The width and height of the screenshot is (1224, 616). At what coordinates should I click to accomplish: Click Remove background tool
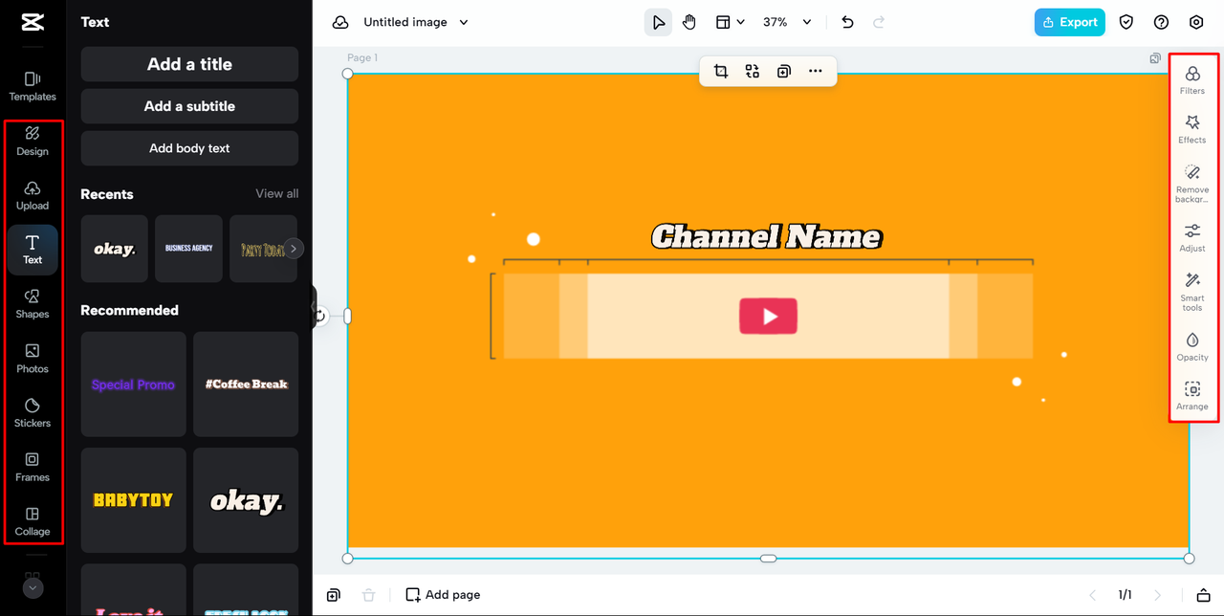(x=1192, y=183)
